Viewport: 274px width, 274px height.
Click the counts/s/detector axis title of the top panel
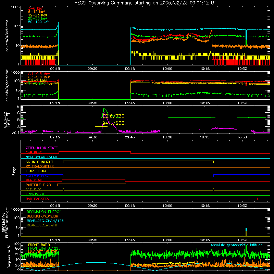pos(7,36)
